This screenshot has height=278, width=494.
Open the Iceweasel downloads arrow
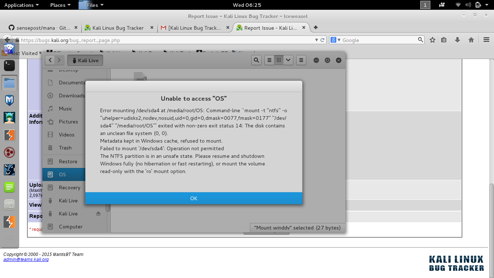click(x=457, y=40)
